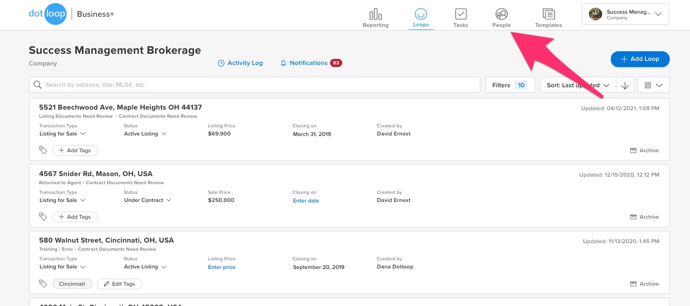The height and width of the screenshot is (306, 690).
Task: Archive the 5521 Beechwood Ave loop
Action: 644,150
